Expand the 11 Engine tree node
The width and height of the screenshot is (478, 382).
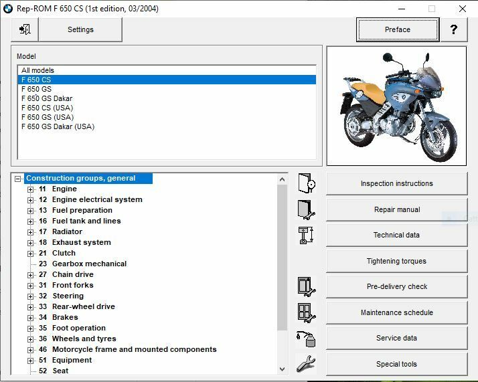(30, 189)
